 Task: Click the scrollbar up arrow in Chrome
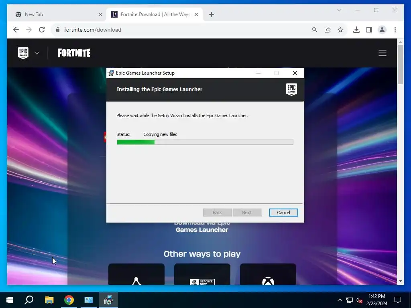pos(400,42)
